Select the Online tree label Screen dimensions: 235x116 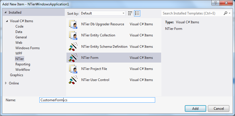click(x=14, y=83)
